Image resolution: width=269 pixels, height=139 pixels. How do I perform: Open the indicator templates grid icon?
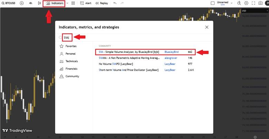point(73,3)
